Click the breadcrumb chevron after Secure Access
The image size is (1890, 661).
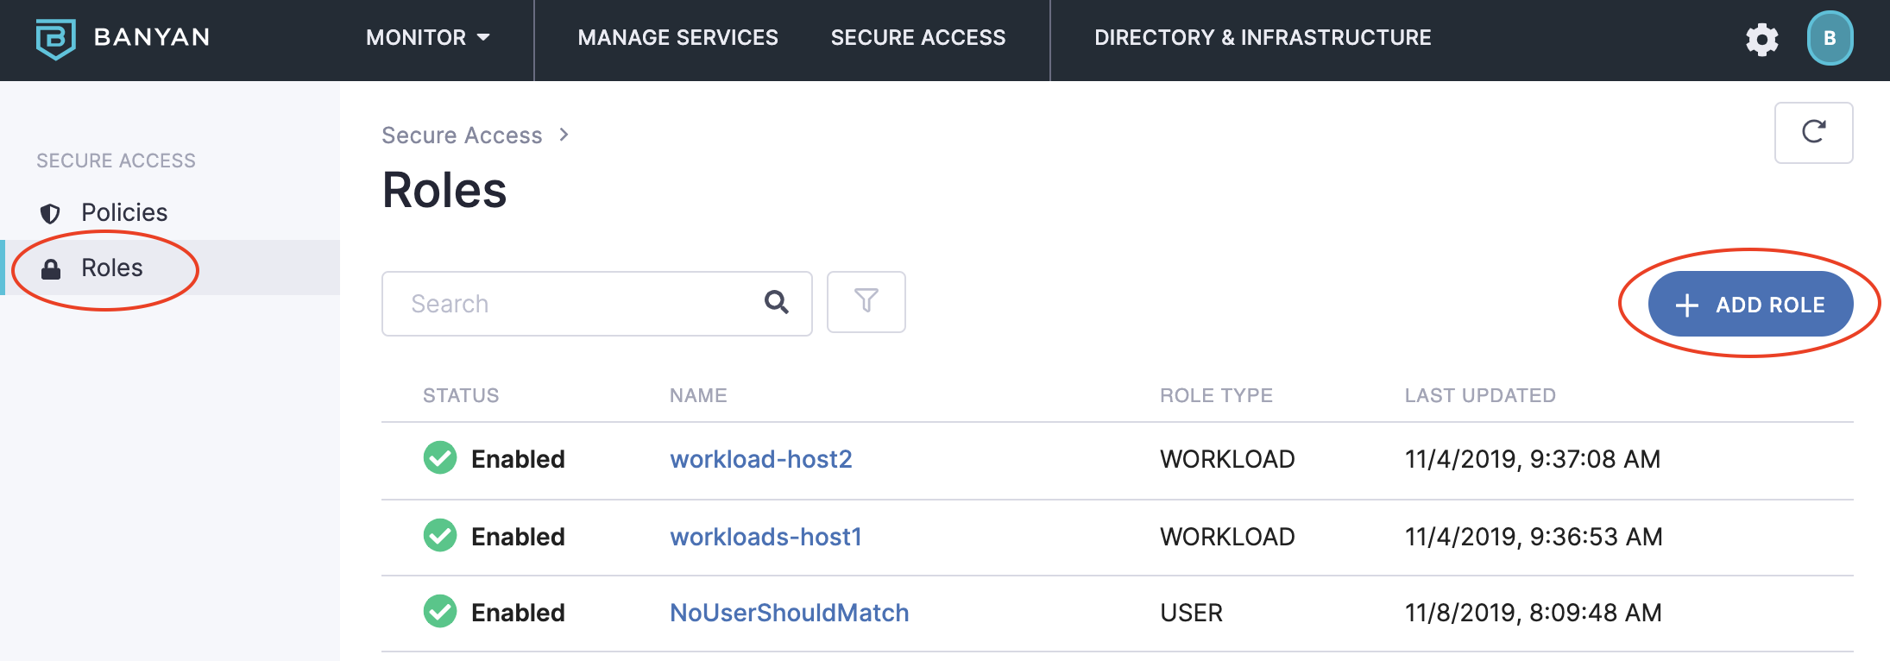564,135
